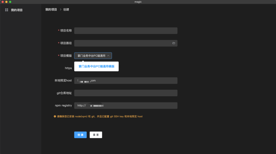Click the magic title in the window title bar

pyautogui.click(x=138, y=2)
